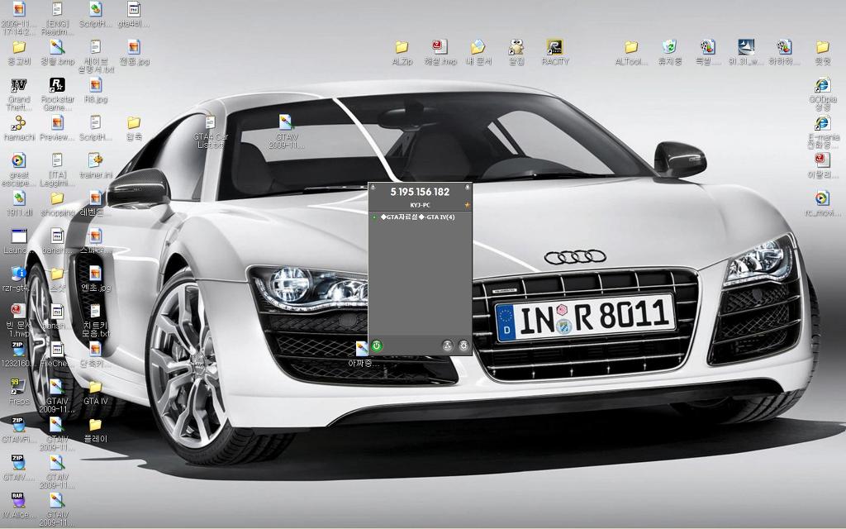This screenshot has height=529, width=846.
Task: Click the Hamachi power button
Action: (x=377, y=346)
